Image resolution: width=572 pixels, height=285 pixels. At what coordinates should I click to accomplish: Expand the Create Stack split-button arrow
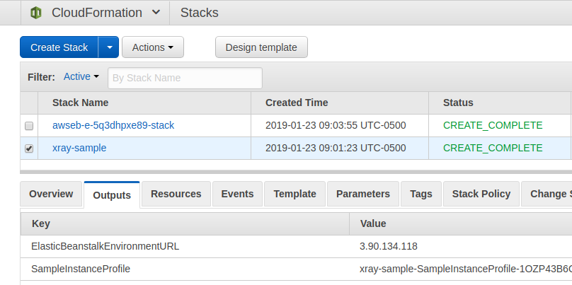(x=109, y=47)
